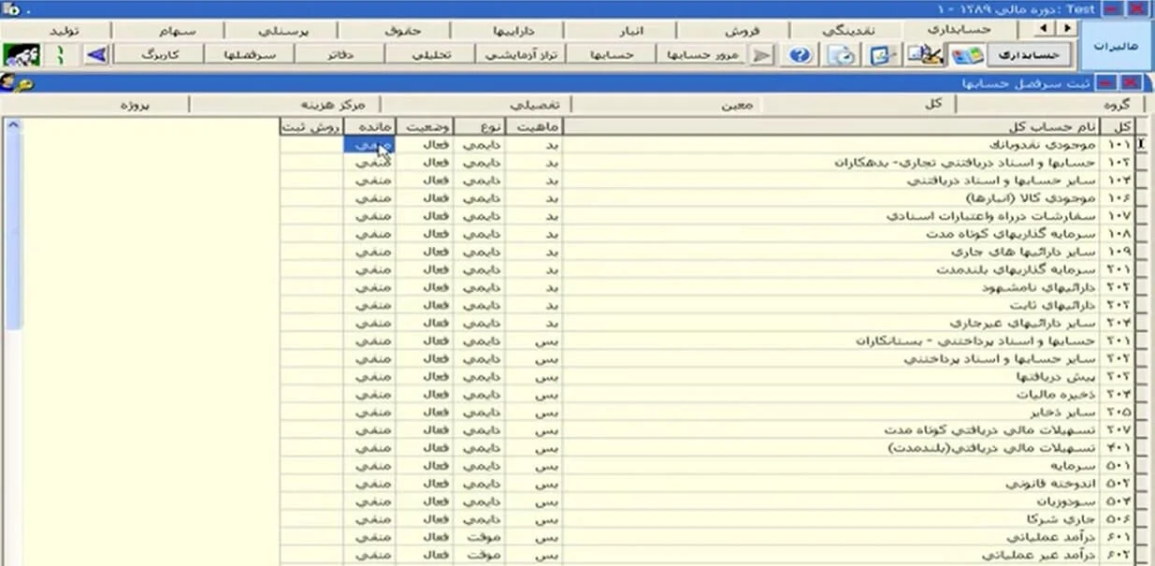1155x566 pixels.
Task: Switch to the فروش module tab
Action: point(743,30)
